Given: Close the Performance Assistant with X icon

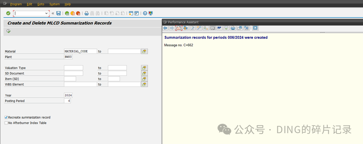Looking at the screenshot, I should coord(255,28).
